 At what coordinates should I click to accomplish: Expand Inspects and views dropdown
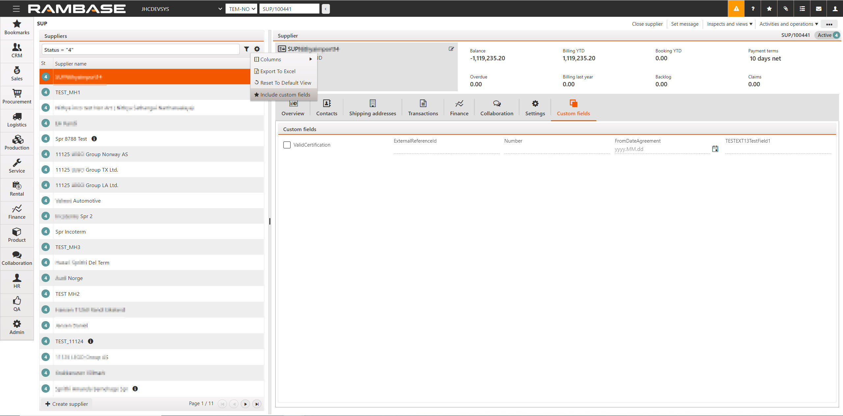[x=729, y=24]
